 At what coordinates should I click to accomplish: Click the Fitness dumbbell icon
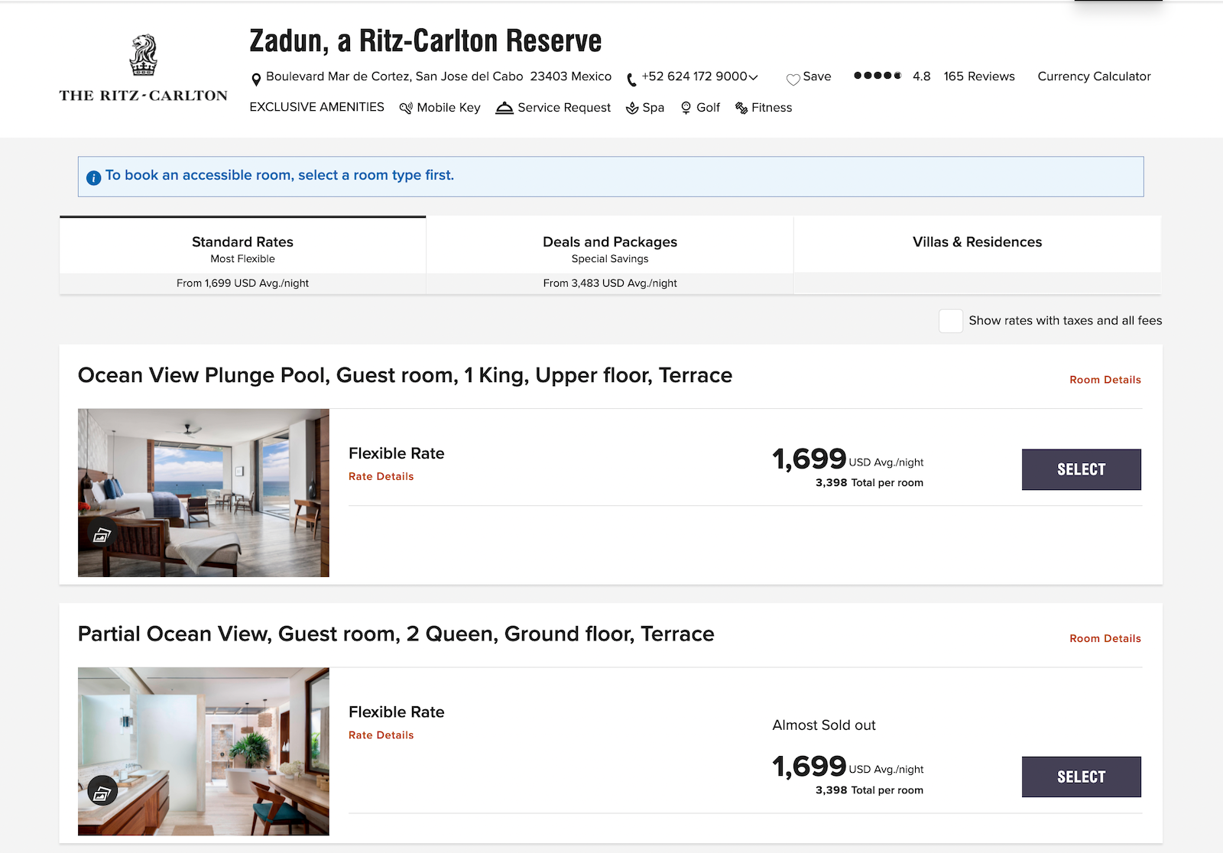[741, 108]
